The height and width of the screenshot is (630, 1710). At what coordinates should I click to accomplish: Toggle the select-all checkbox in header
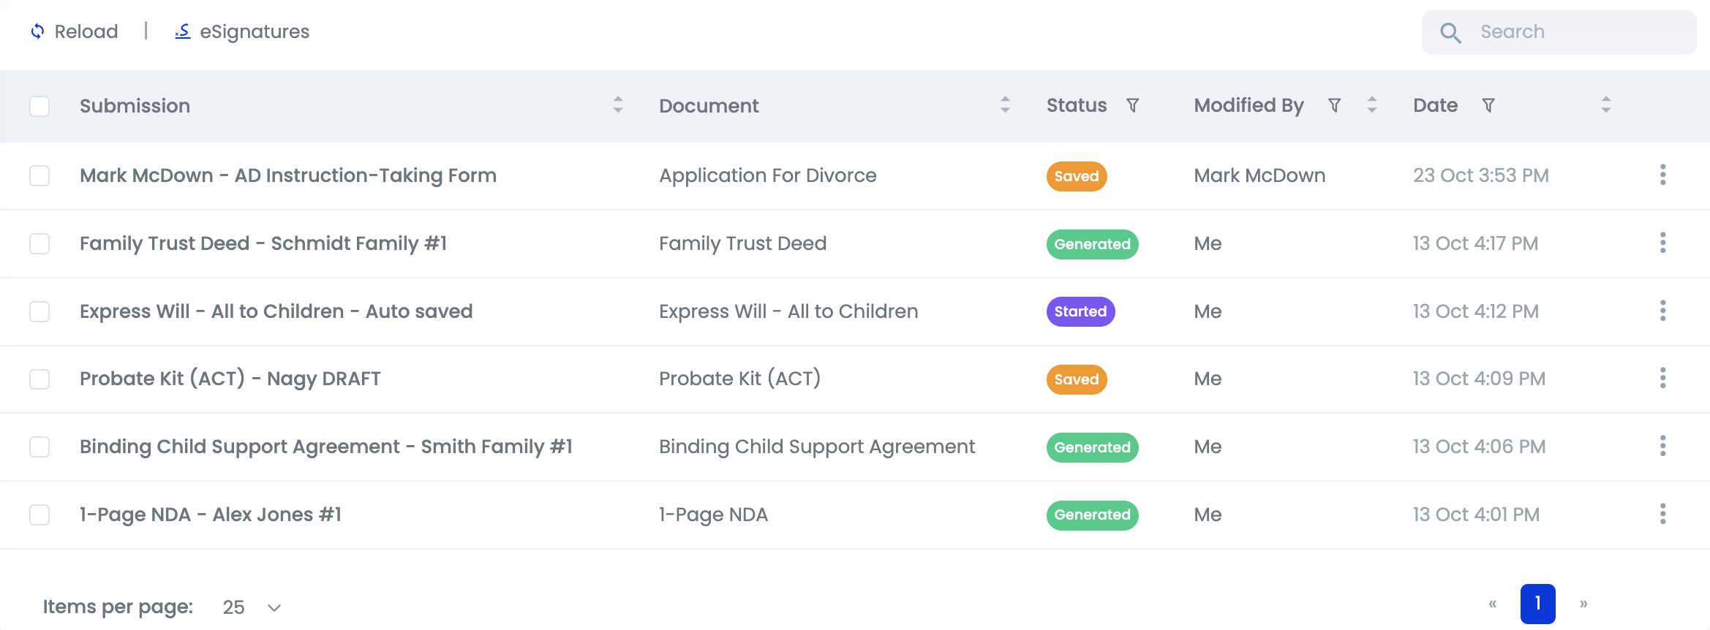coord(39,106)
